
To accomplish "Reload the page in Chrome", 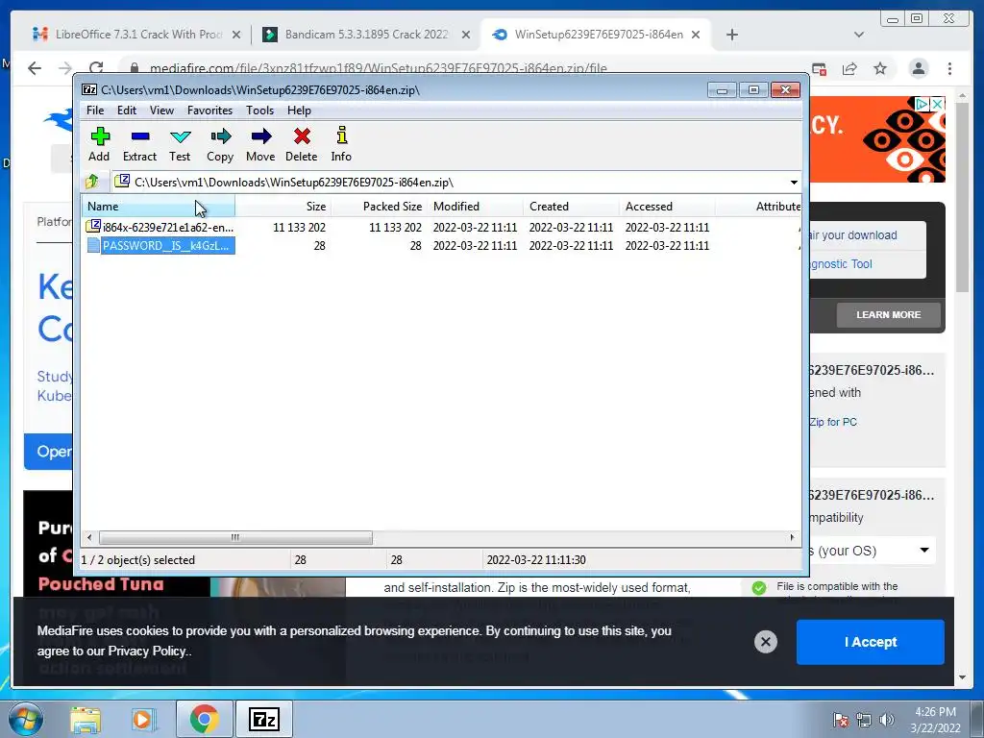I will [x=96, y=68].
